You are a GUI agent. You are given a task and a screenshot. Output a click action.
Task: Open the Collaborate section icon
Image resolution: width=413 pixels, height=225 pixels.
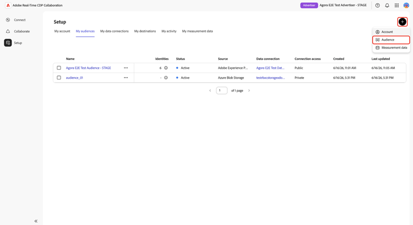click(x=8, y=31)
